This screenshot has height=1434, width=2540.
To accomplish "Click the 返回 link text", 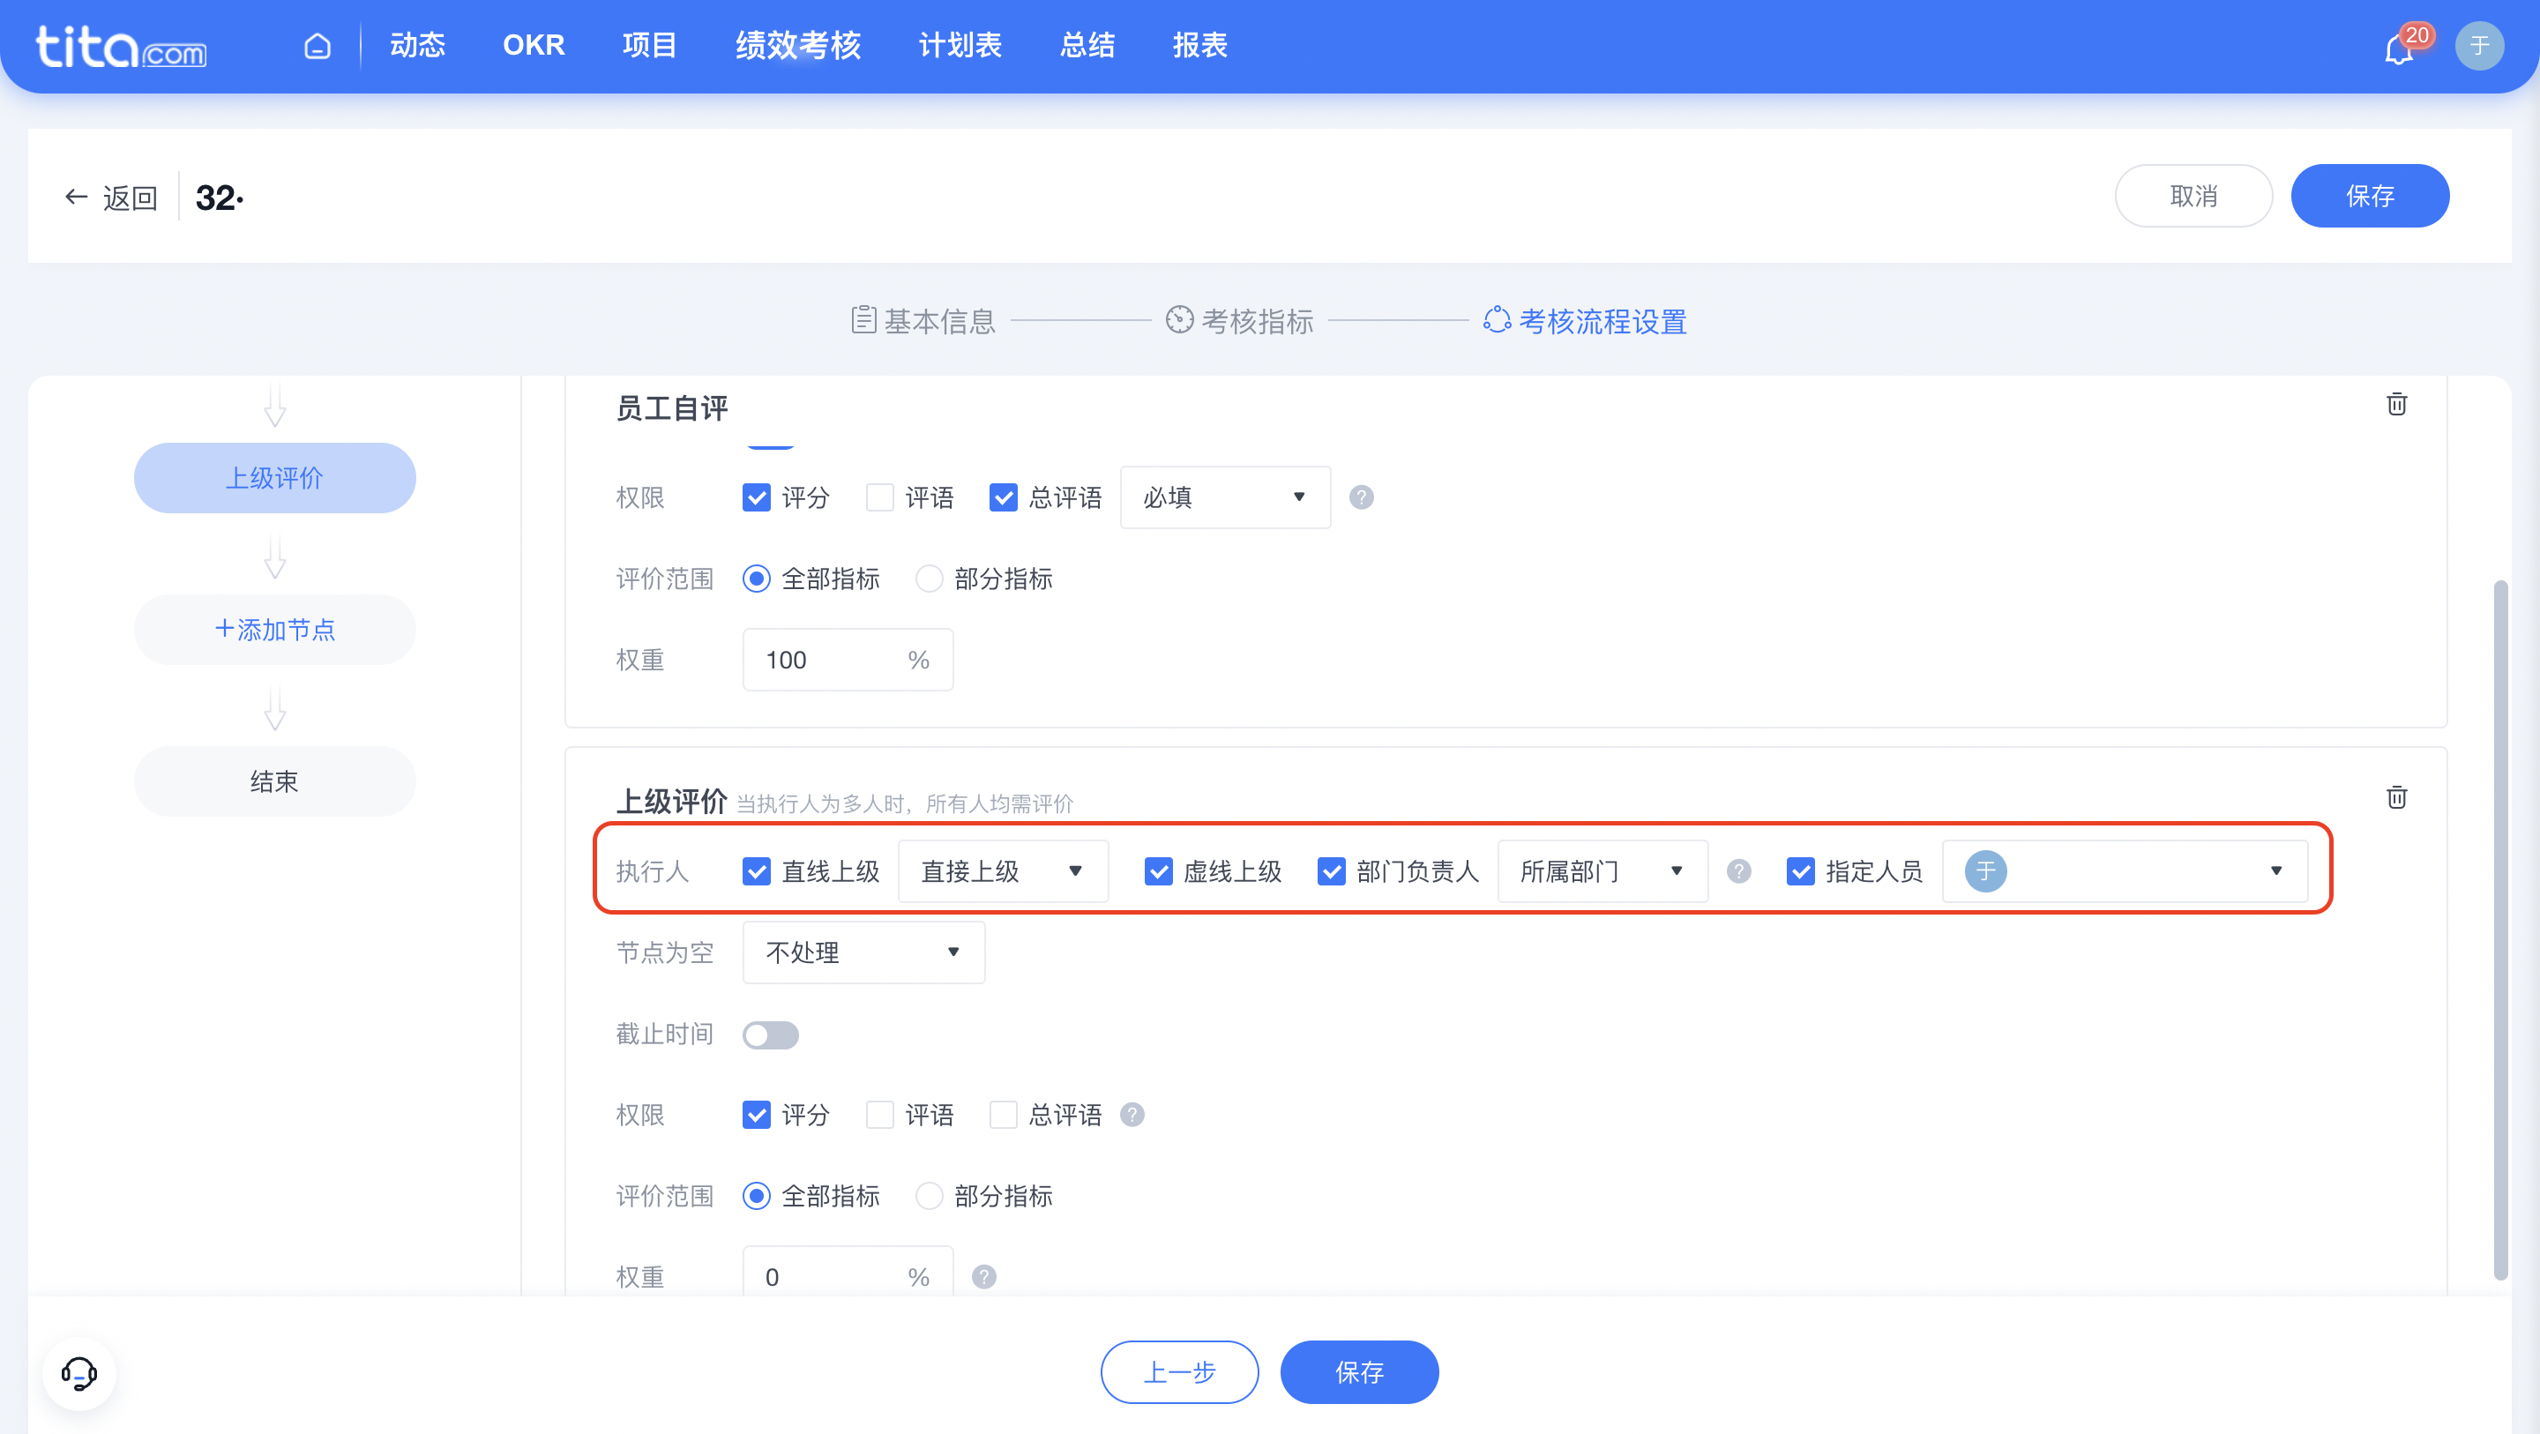I will tap(131, 198).
